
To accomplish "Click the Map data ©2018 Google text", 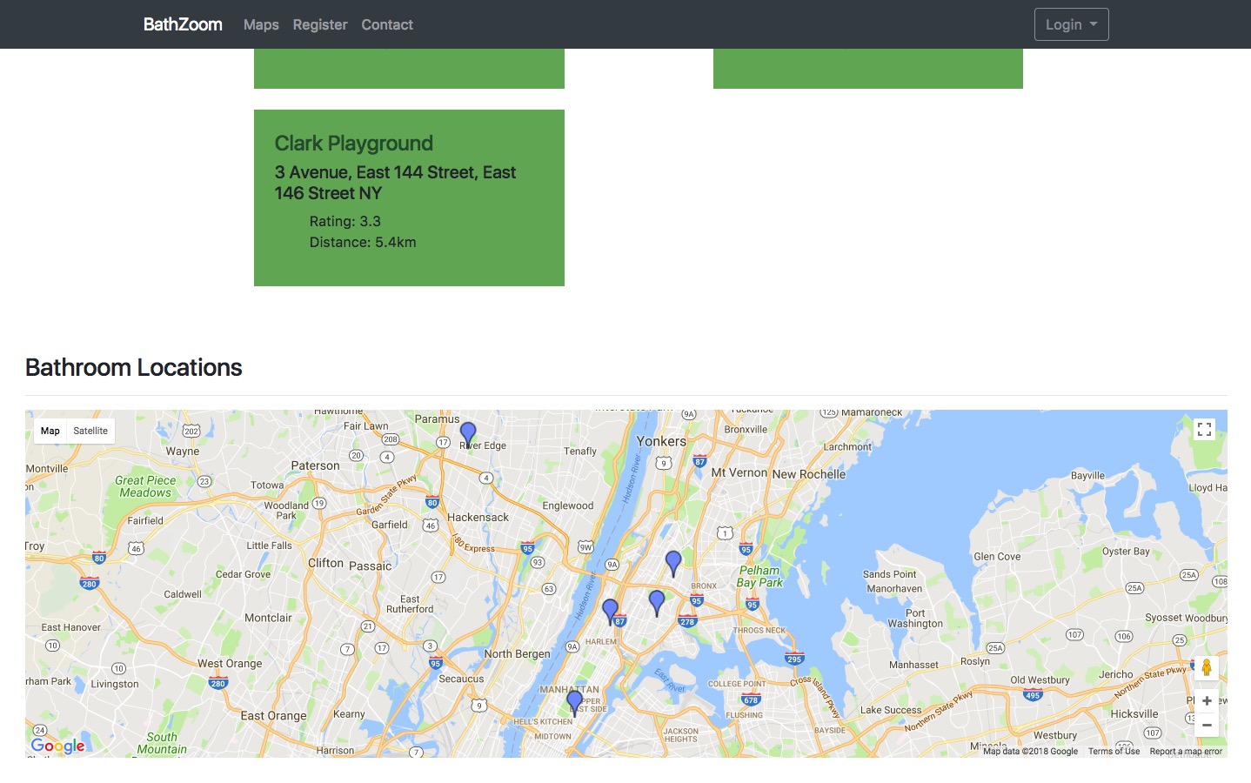I will point(1030,752).
